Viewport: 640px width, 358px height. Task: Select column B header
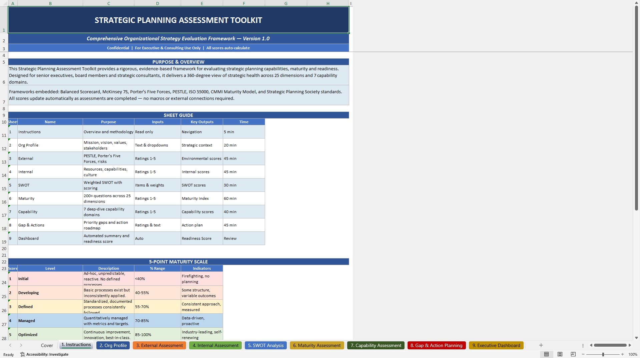coord(50,3)
